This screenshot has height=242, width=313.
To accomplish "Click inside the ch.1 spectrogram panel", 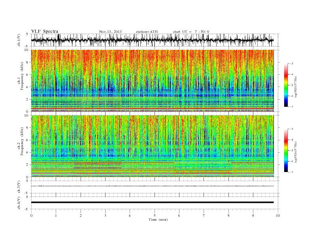I will 152,81.
